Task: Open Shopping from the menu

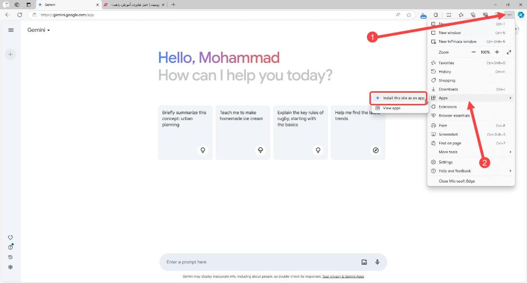Action: click(x=471, y=81)
